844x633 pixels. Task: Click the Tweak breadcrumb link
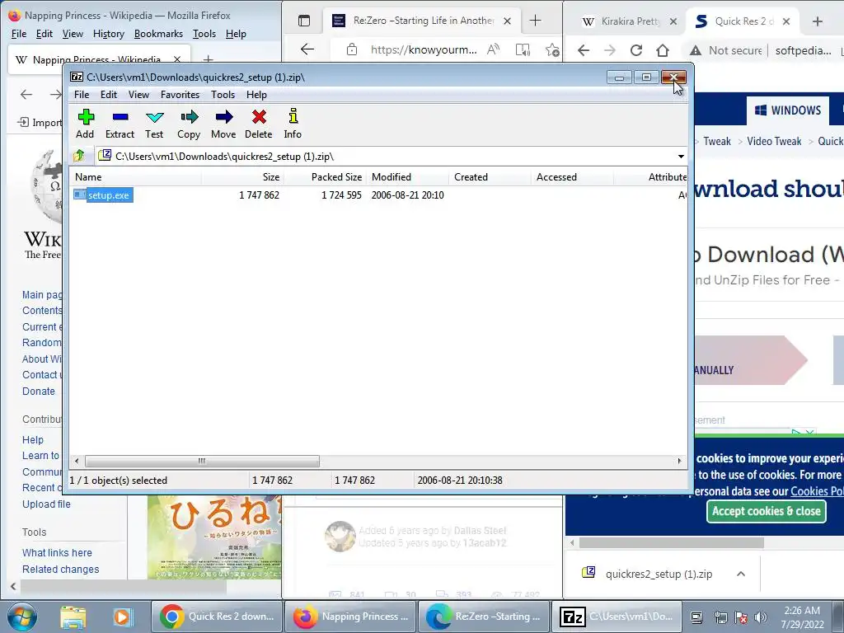tap(717, 141)
